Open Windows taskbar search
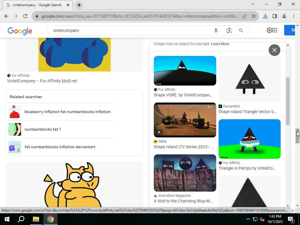This screenshot has width=300, height=225. pos(21,219)
